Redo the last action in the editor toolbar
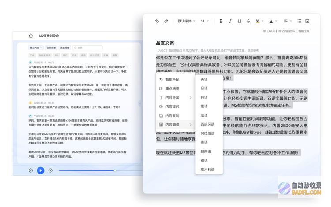331x207 pixels. 166,21
